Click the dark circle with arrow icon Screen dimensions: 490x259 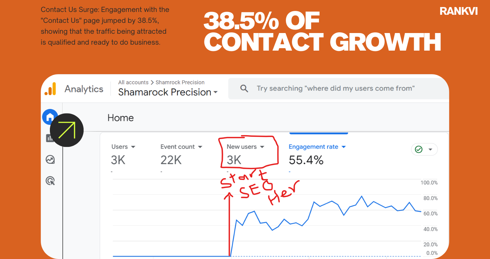(x=67, y=130)
